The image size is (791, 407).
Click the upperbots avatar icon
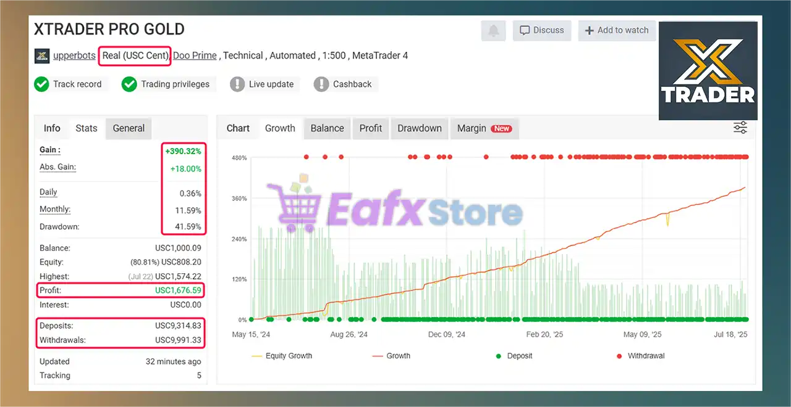pos(42,55)
